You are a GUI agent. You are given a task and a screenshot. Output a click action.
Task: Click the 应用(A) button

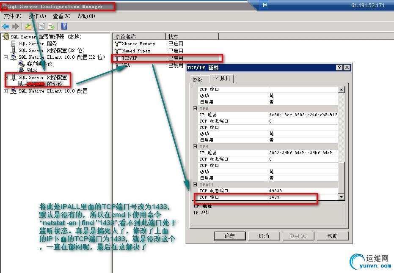298,236
